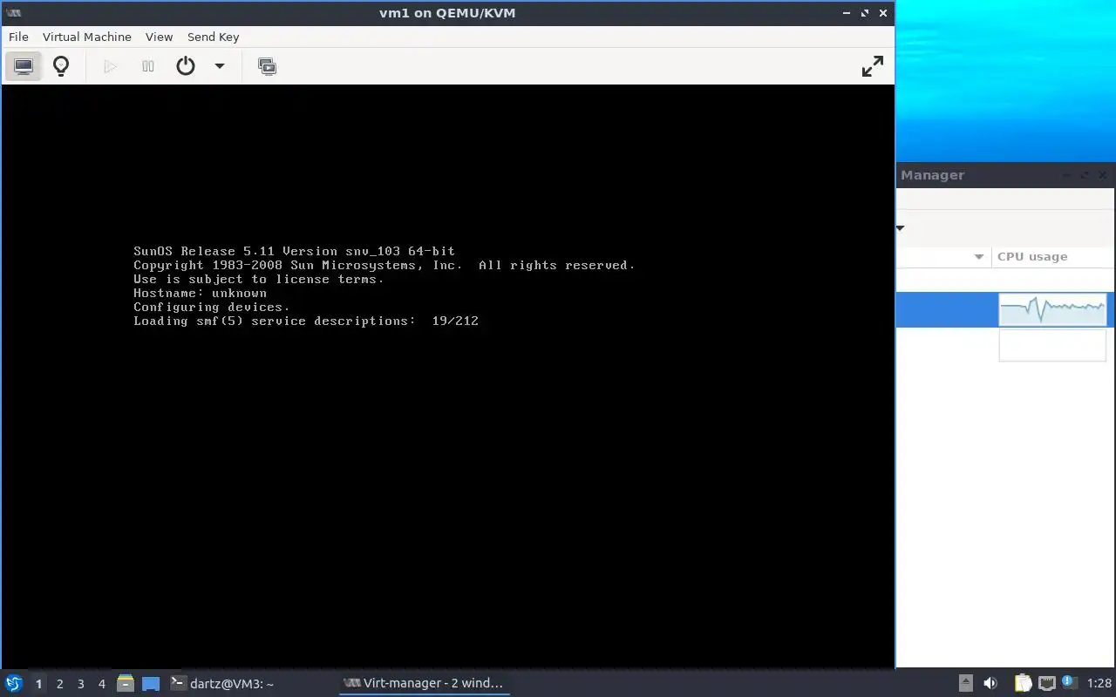This screenshot has width=1116, height=697.
Task: Shut down the VM with power icon
Action: 186,66
